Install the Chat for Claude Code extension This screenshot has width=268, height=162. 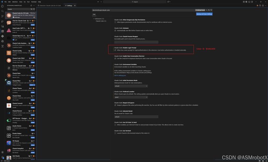(x=33, y=25)
